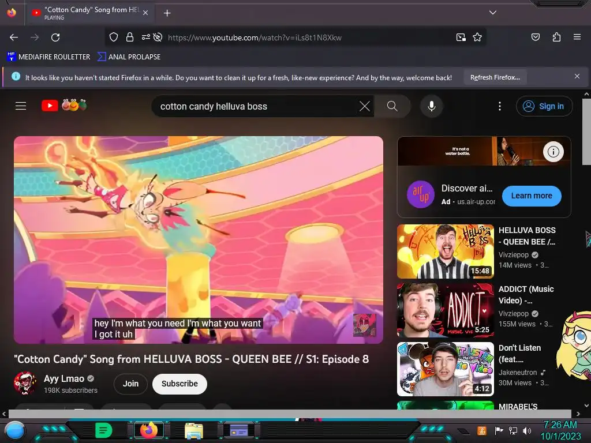Image resolution: width=591 pixels, height=443 pixels.
Task: Click the horizontal scrollbar at the page bottom
Action: point(290,414)
